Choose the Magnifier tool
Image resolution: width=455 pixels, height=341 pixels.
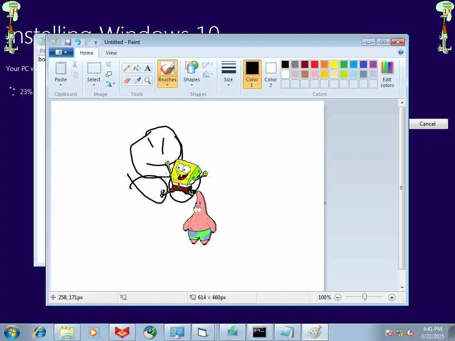148,80
